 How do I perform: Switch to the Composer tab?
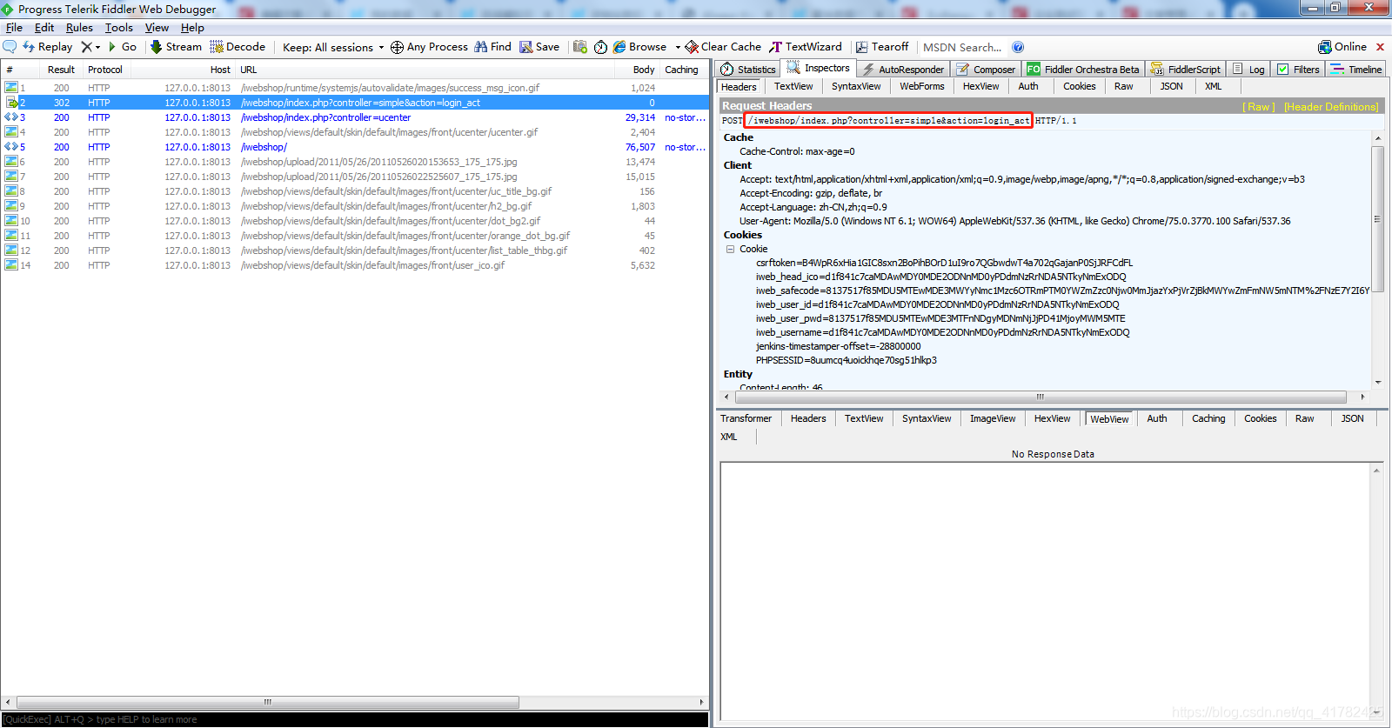coord(987,70)
